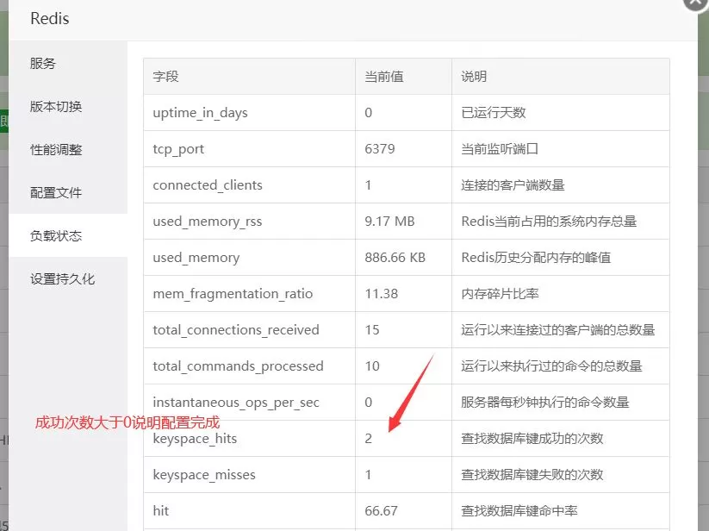Image resolution: width=709 pixels, height=531 pixels.
Task: Click the 说明 column header
Action: click(x=474, y=77)
